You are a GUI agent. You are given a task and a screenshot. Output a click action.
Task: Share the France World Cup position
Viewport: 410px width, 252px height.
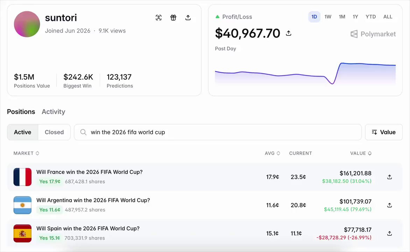click(390, 177)
